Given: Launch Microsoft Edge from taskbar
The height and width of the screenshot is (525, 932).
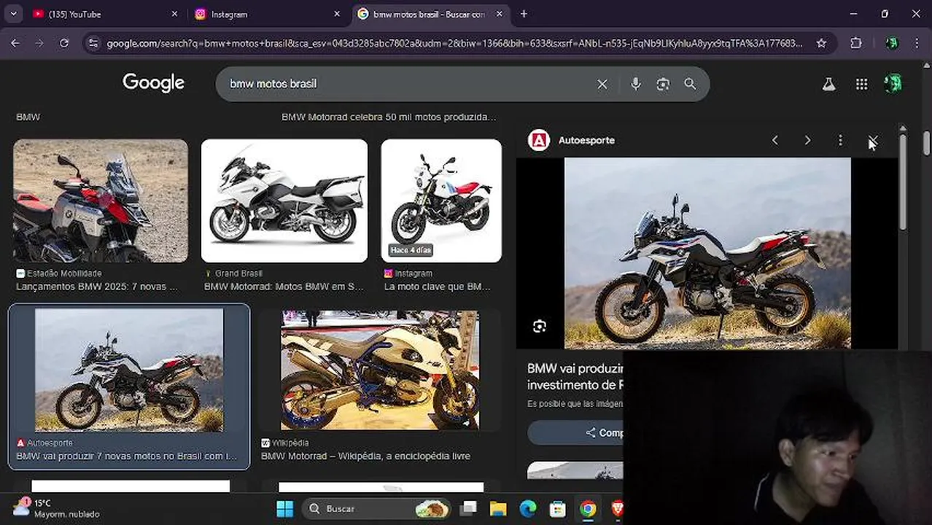Looking at the screenshot, I should click(x=528, y=508).
